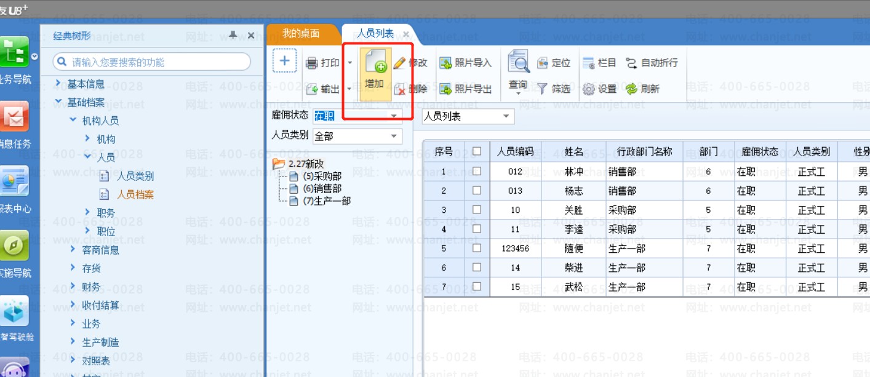The height and width of the screenshot is (377, 870).
Task: Close the 人员列表 tab
Action: click(x=406, y=34)
